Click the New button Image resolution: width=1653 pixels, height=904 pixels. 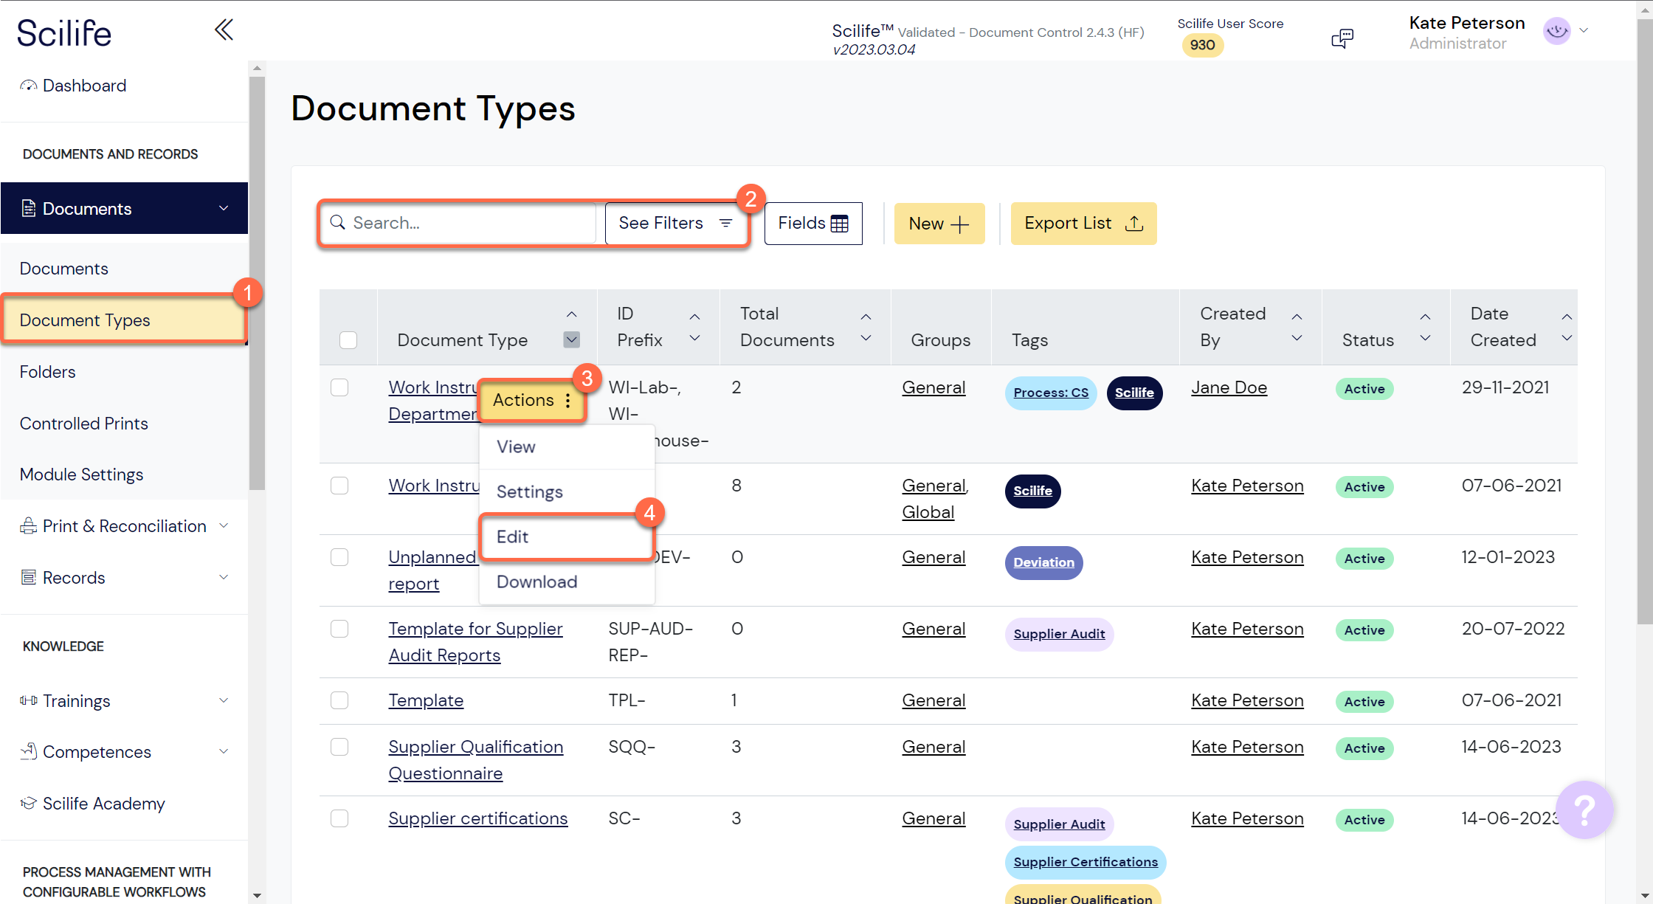pos(939,224)
